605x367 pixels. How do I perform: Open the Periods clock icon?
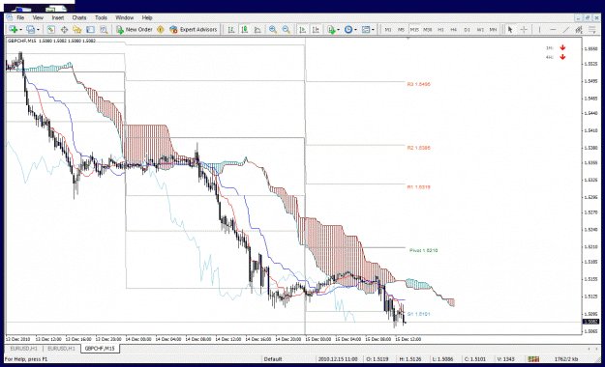click(x=348, y=29)
